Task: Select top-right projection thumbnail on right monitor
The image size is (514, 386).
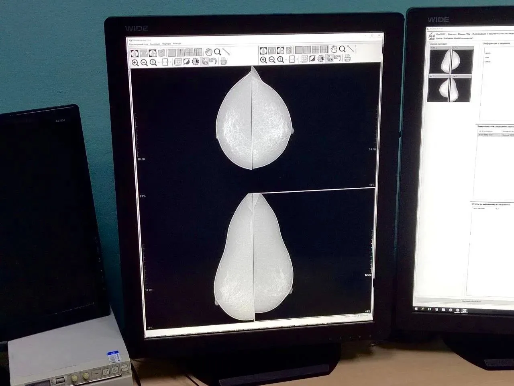Action: click(x=462, y=60)
